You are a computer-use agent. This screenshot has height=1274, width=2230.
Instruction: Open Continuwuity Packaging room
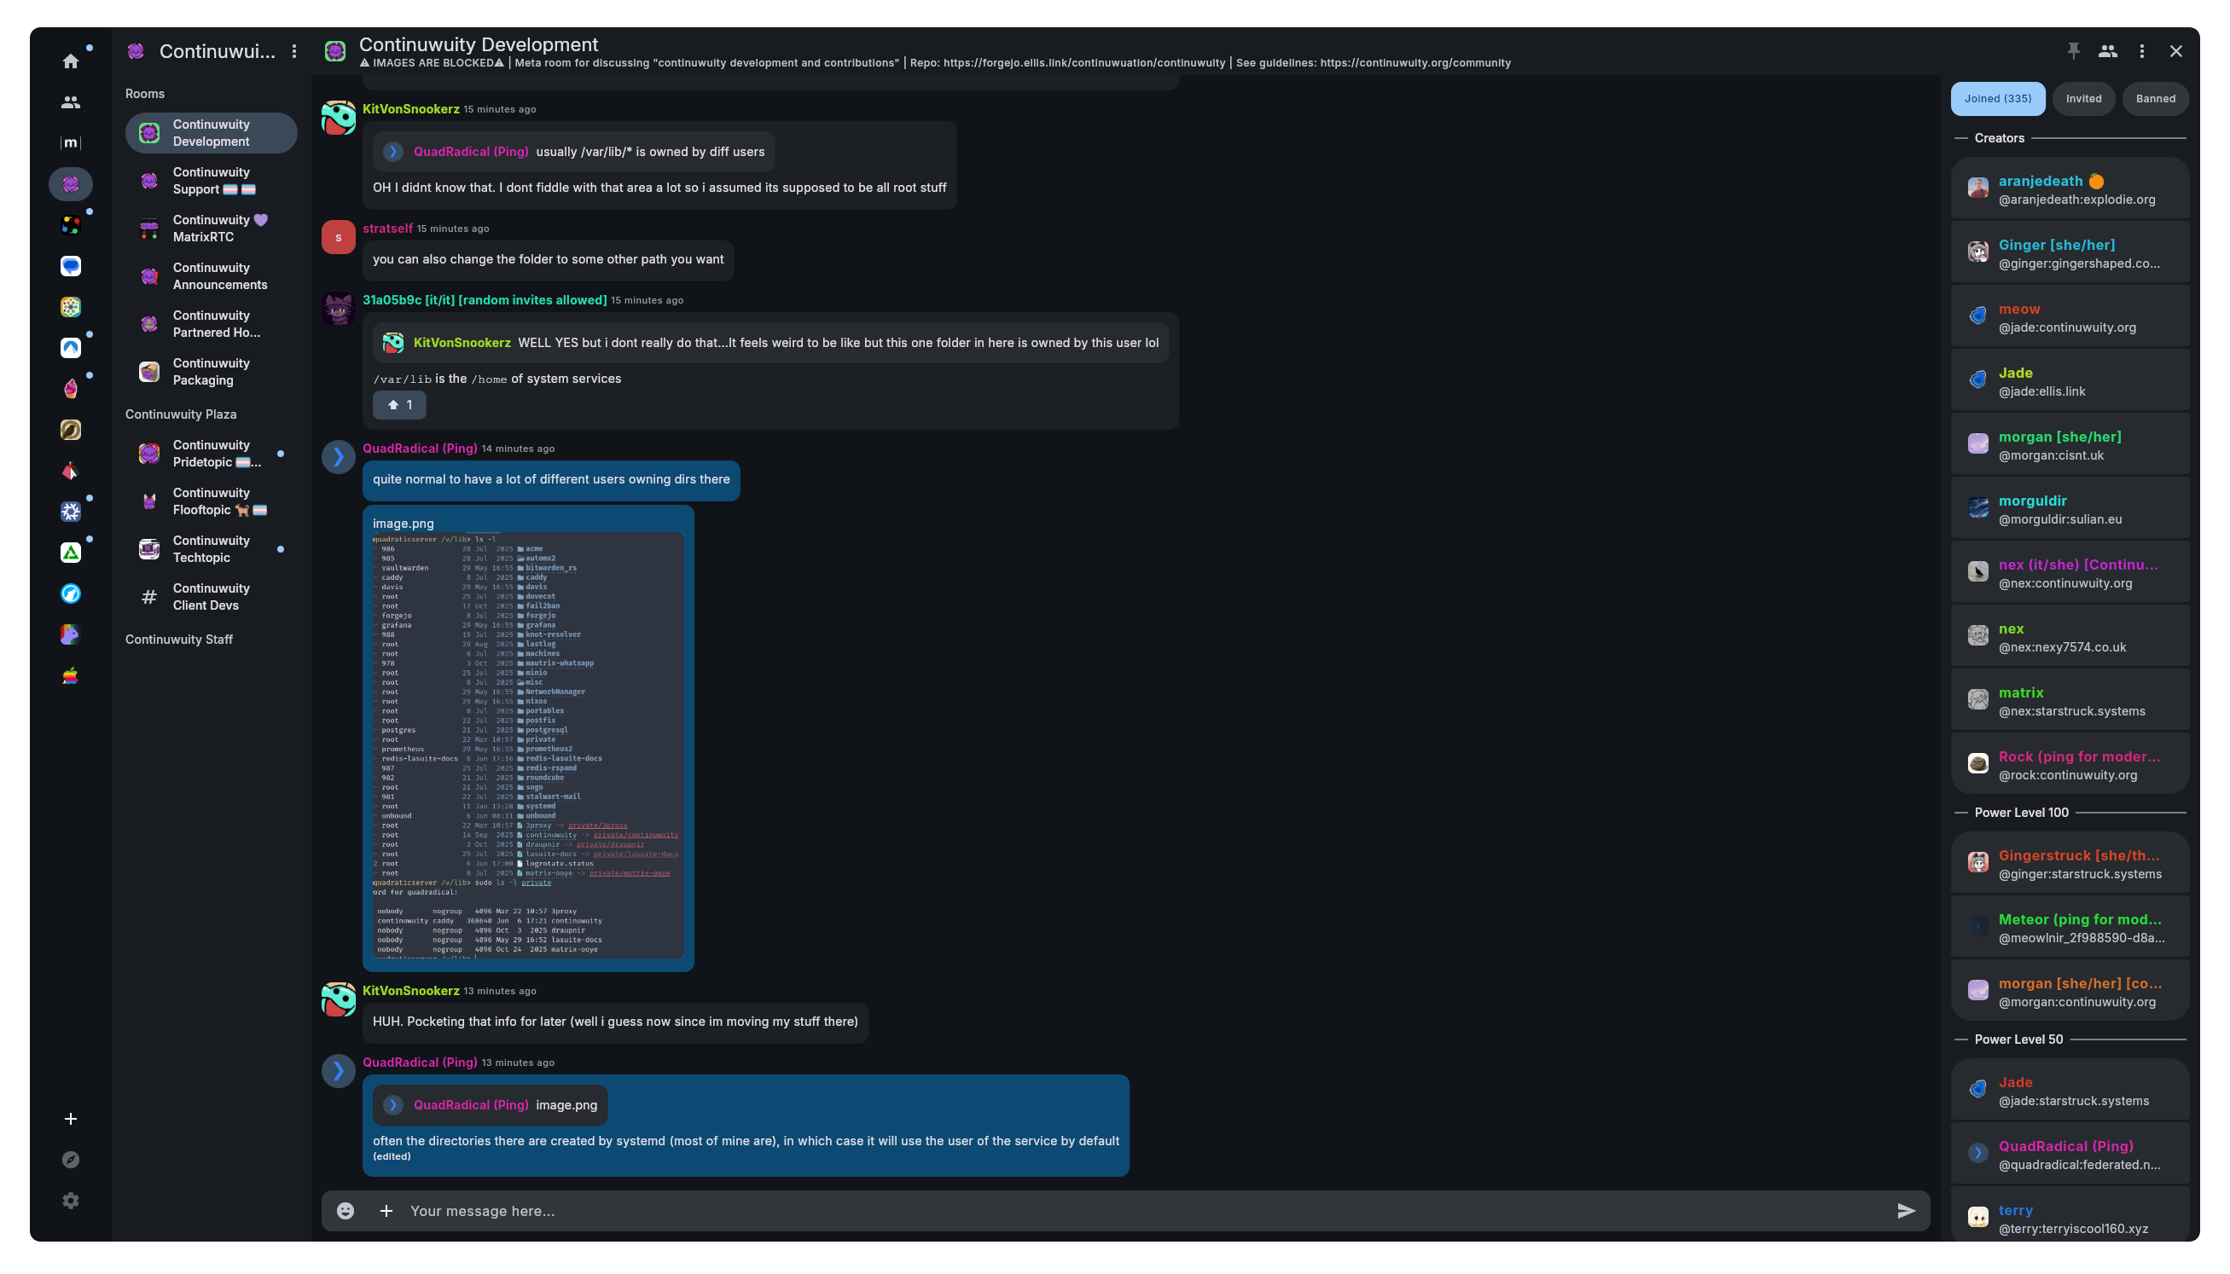point(211,372)
